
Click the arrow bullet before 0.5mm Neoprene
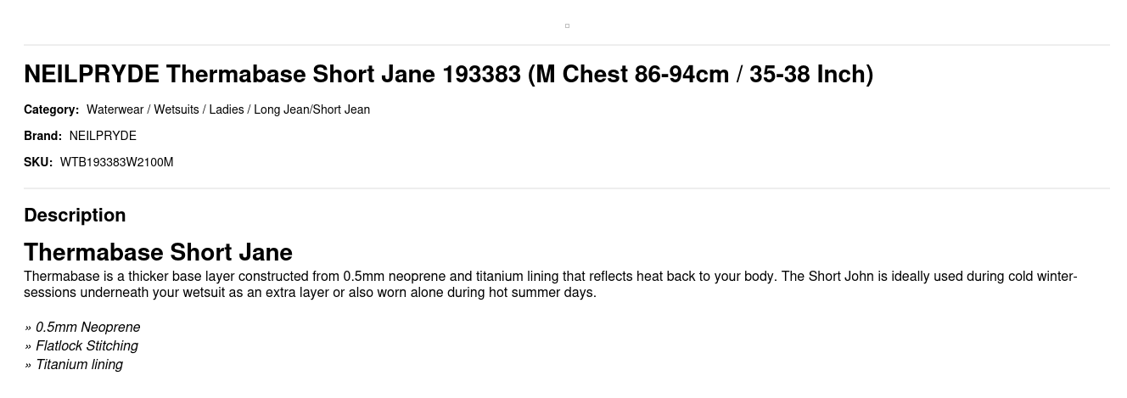[x=28, y=328]
